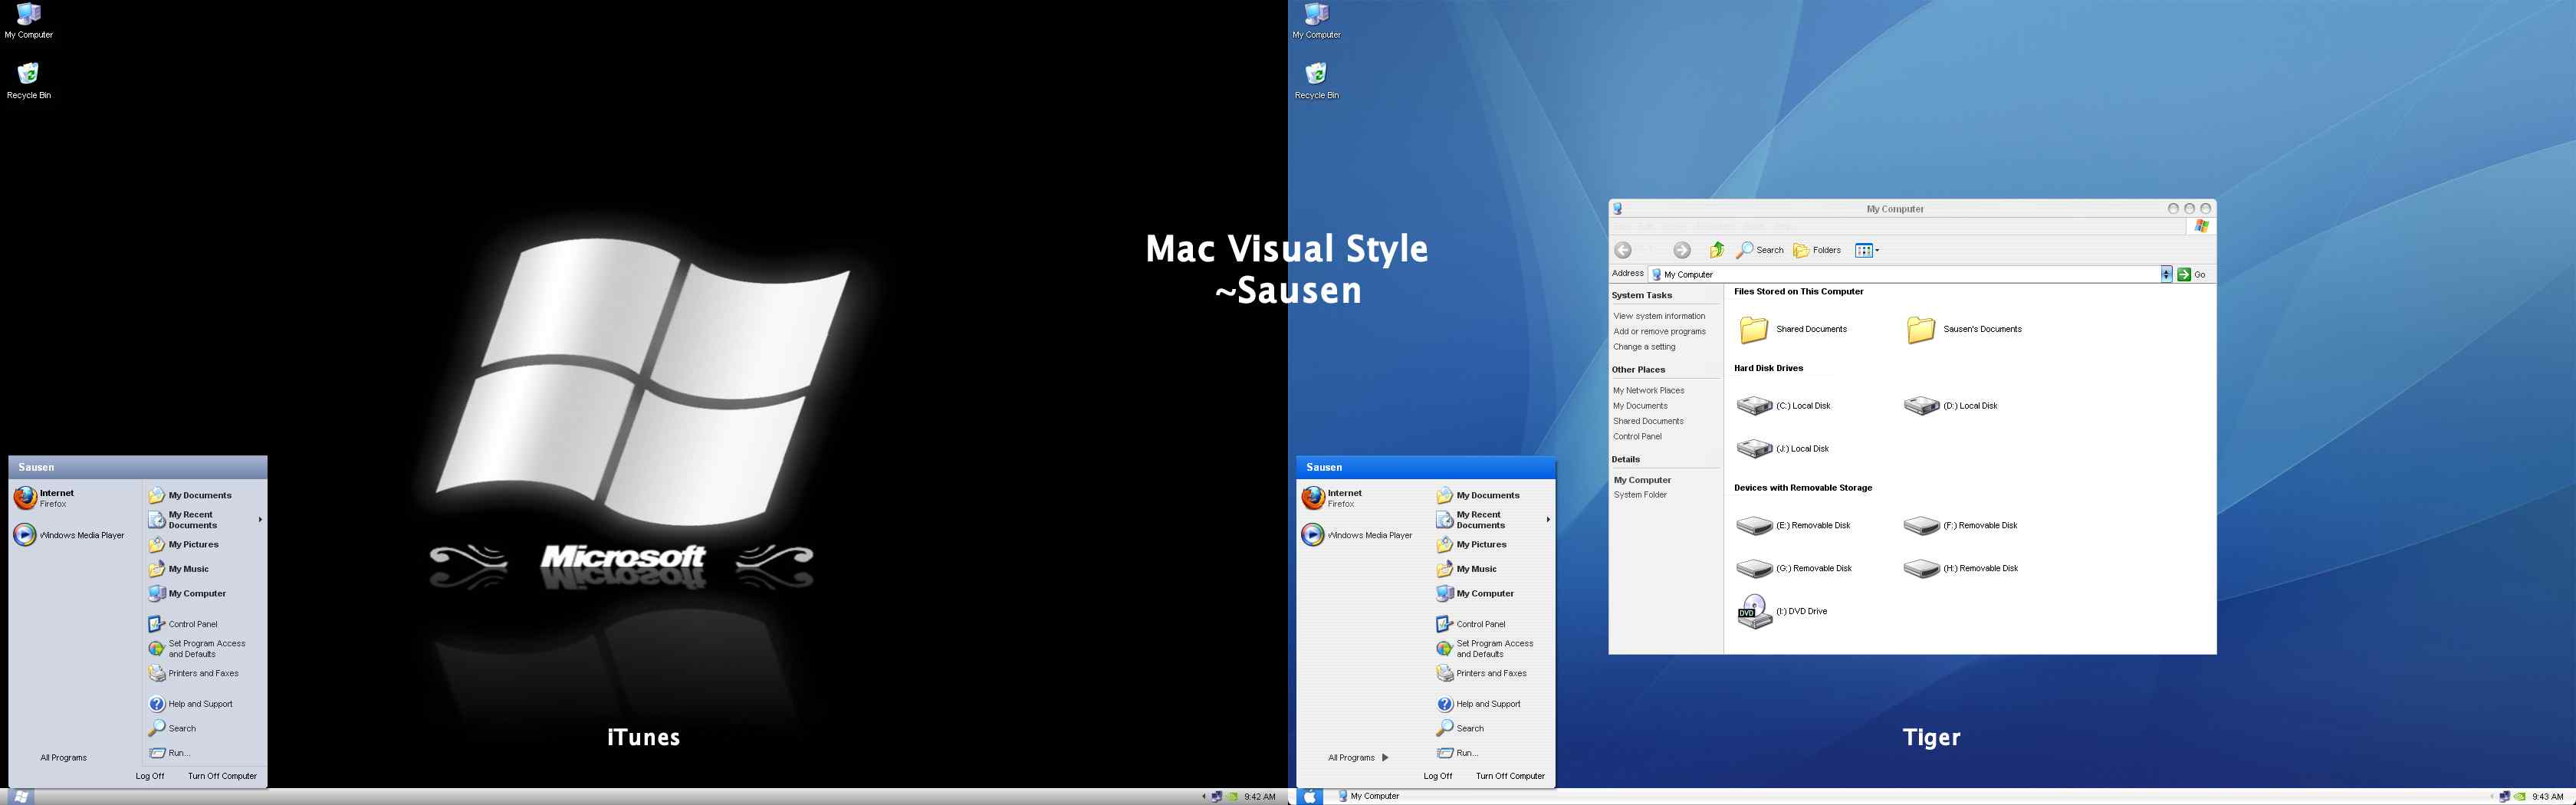This screenshot has height=805, width=2576.
Task: Select the (I:) DVD Drive icon
Action: click(x=1754, y=611)
